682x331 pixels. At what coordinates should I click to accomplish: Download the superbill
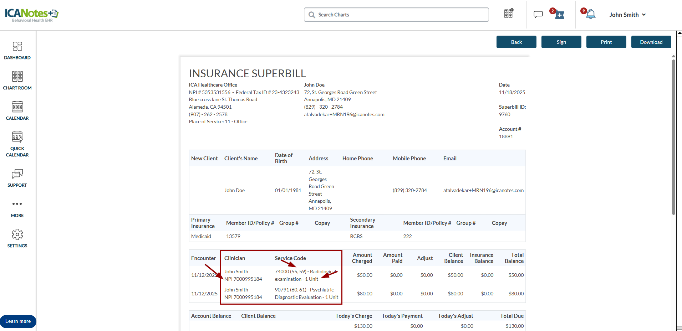(x=651, y=42)
